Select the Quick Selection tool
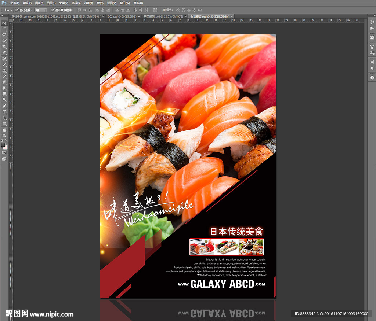The width and height of the screenshot is (376, 321). [4, 41]
